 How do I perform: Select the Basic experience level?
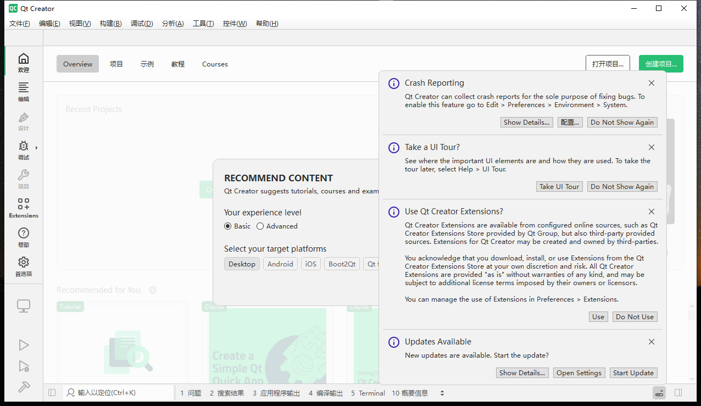pyautogui.click(x=237, y=226)
